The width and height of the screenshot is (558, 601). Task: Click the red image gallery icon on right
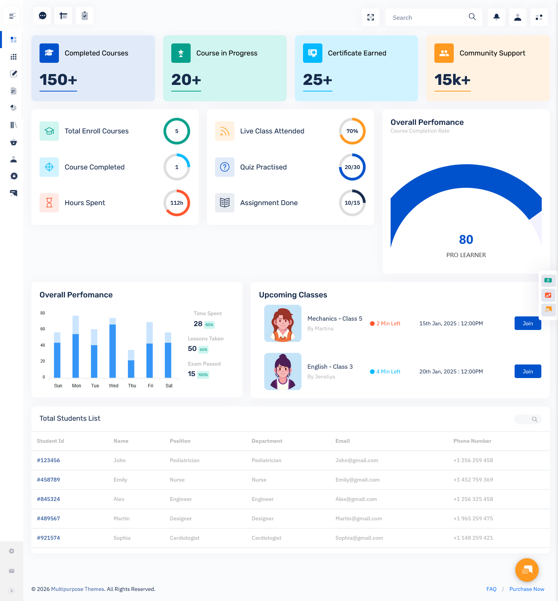click(x=548, y=295)
